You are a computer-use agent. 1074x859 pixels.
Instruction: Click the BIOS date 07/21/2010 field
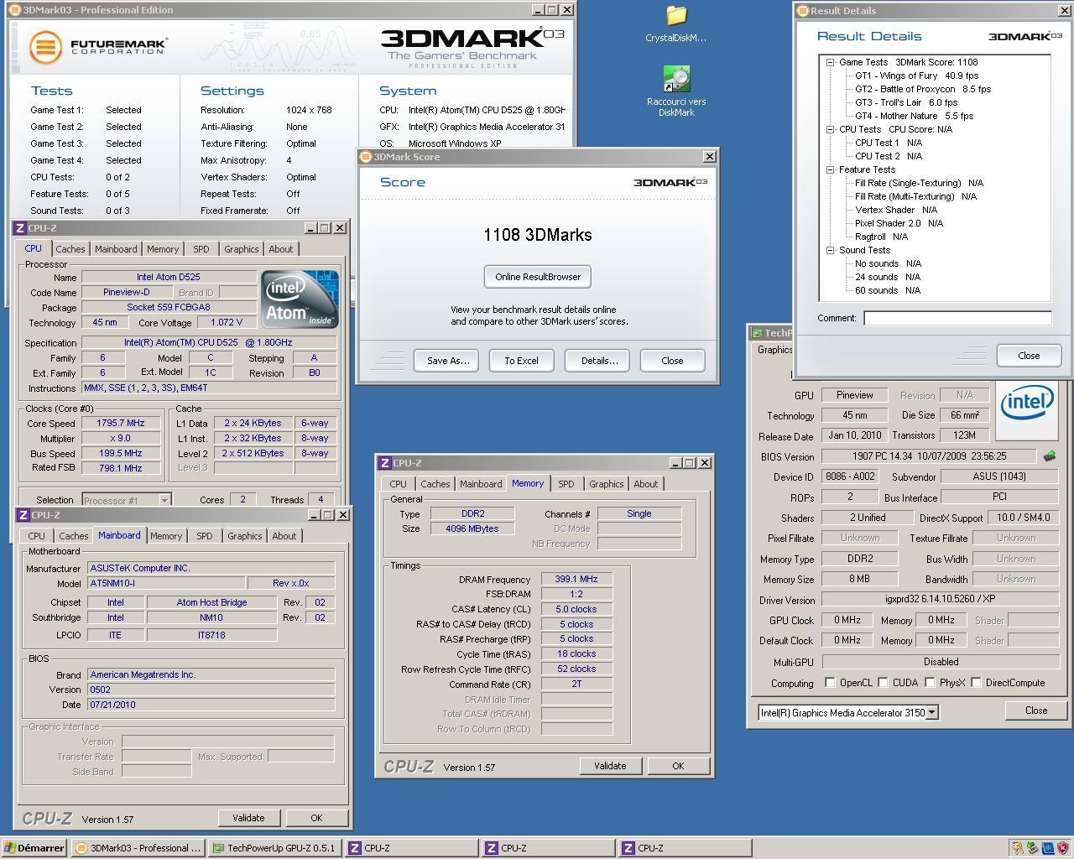tap(211, 705)
